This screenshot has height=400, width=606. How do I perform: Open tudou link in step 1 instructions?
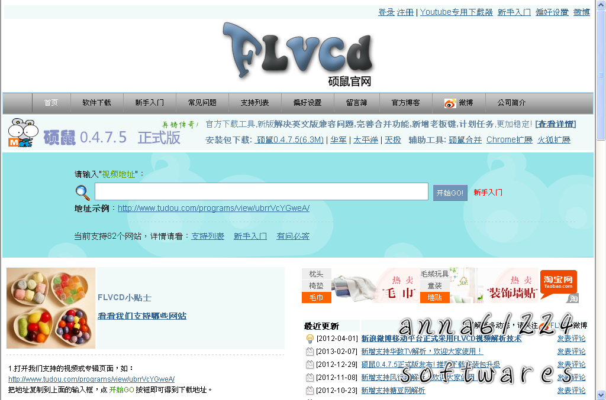[x=92, y=379]
